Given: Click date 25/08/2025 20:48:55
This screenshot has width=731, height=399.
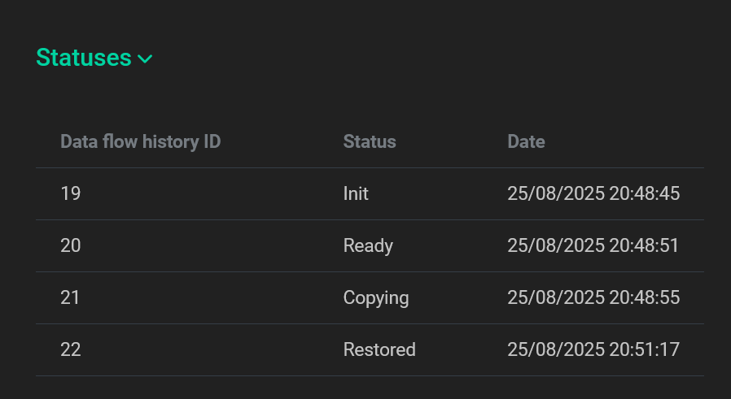Looking at the screenshot, I should (x=593, y=297).
